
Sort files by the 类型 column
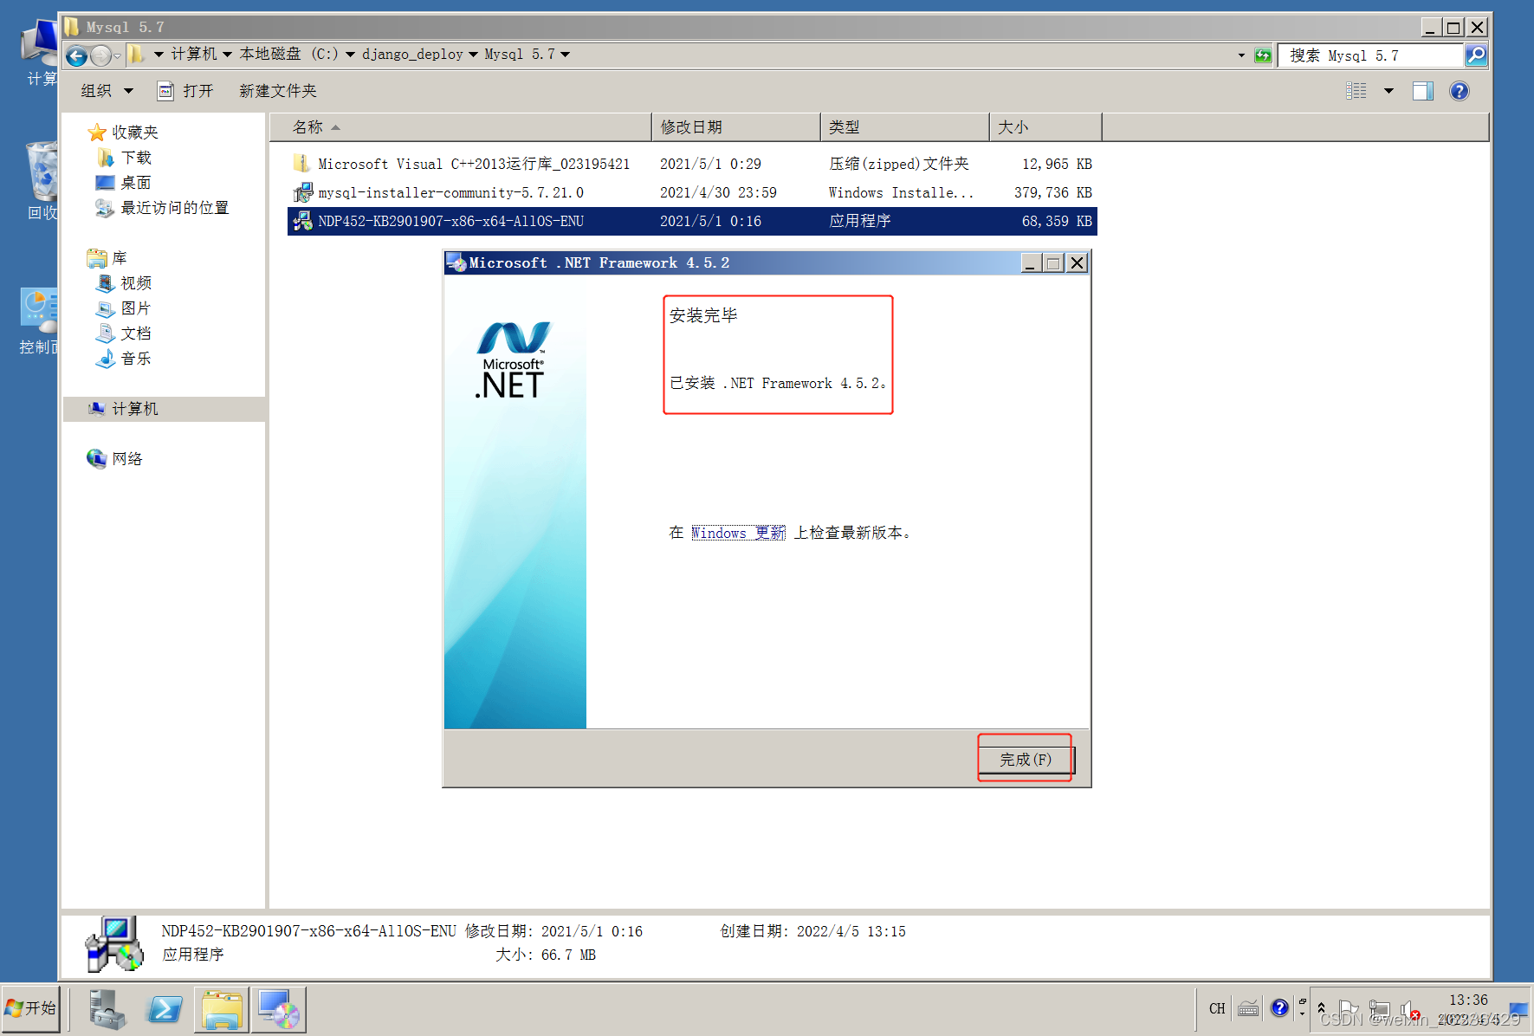[x=904, y=127]
